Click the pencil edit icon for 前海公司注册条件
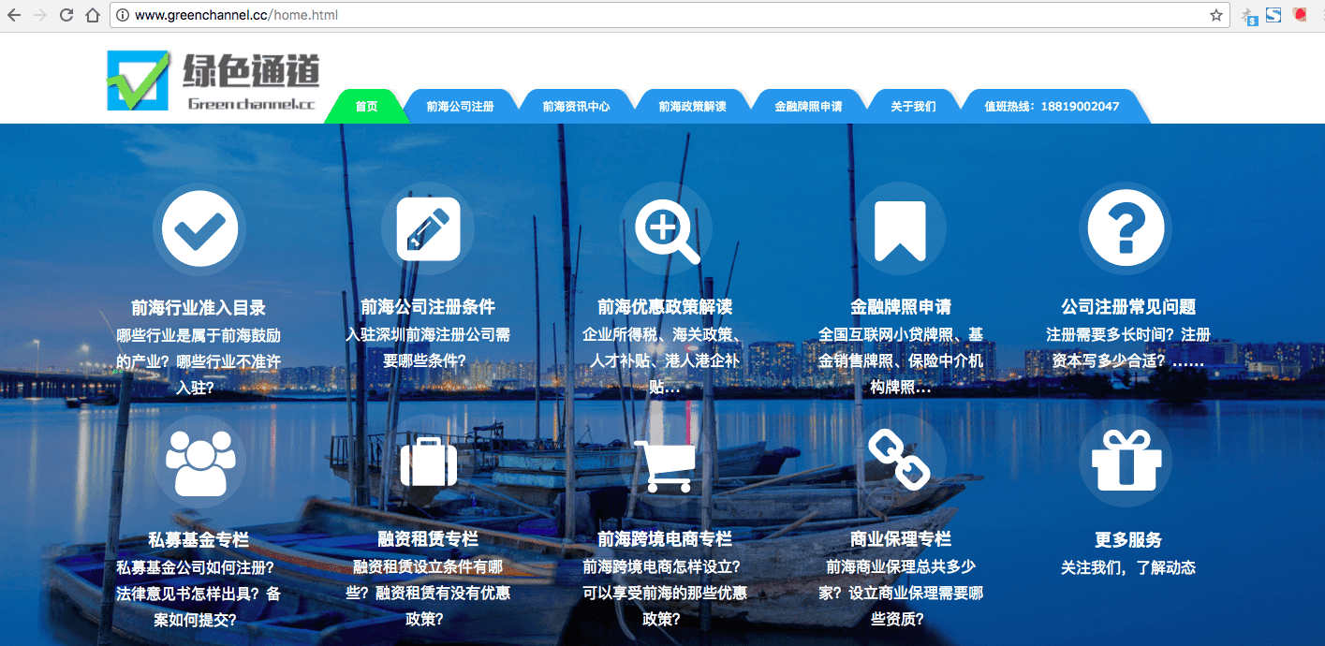Image resolution: width=1325 pixels, height=646 pixels. pyautogui.click(x=428, y=228)
